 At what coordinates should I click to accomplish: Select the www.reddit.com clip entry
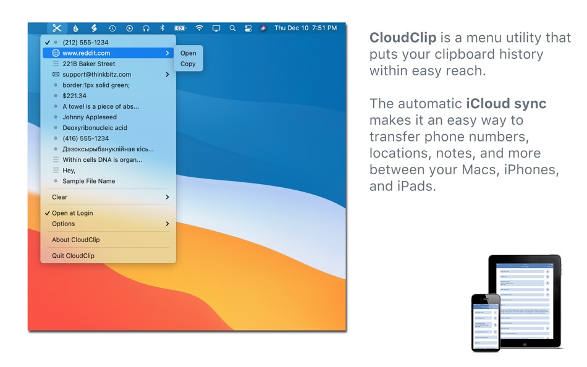[x=108, y=53]
